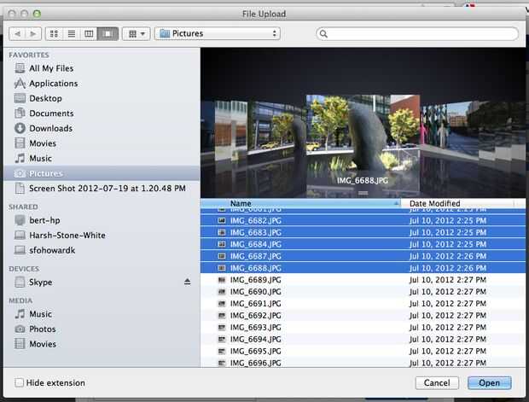Screen dimensions: 529x402
Task: Open shared computer bert-hp
Action: [x=102, y=220]
